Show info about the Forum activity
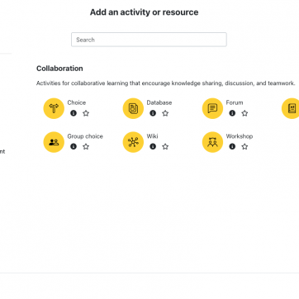The height and width of the screenshot is (299, 299). point(232,113)
